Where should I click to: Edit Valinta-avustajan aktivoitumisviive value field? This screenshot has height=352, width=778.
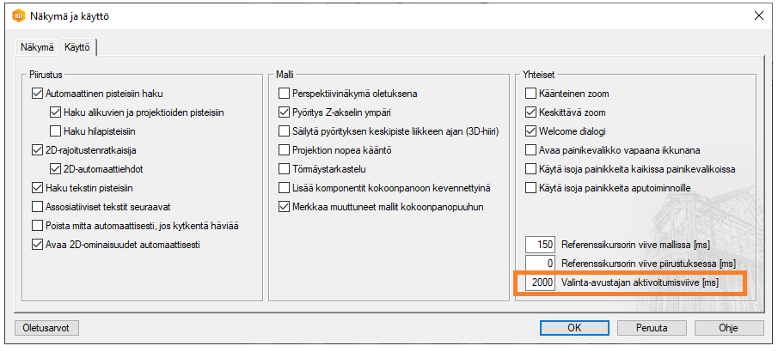click(540, 283)
